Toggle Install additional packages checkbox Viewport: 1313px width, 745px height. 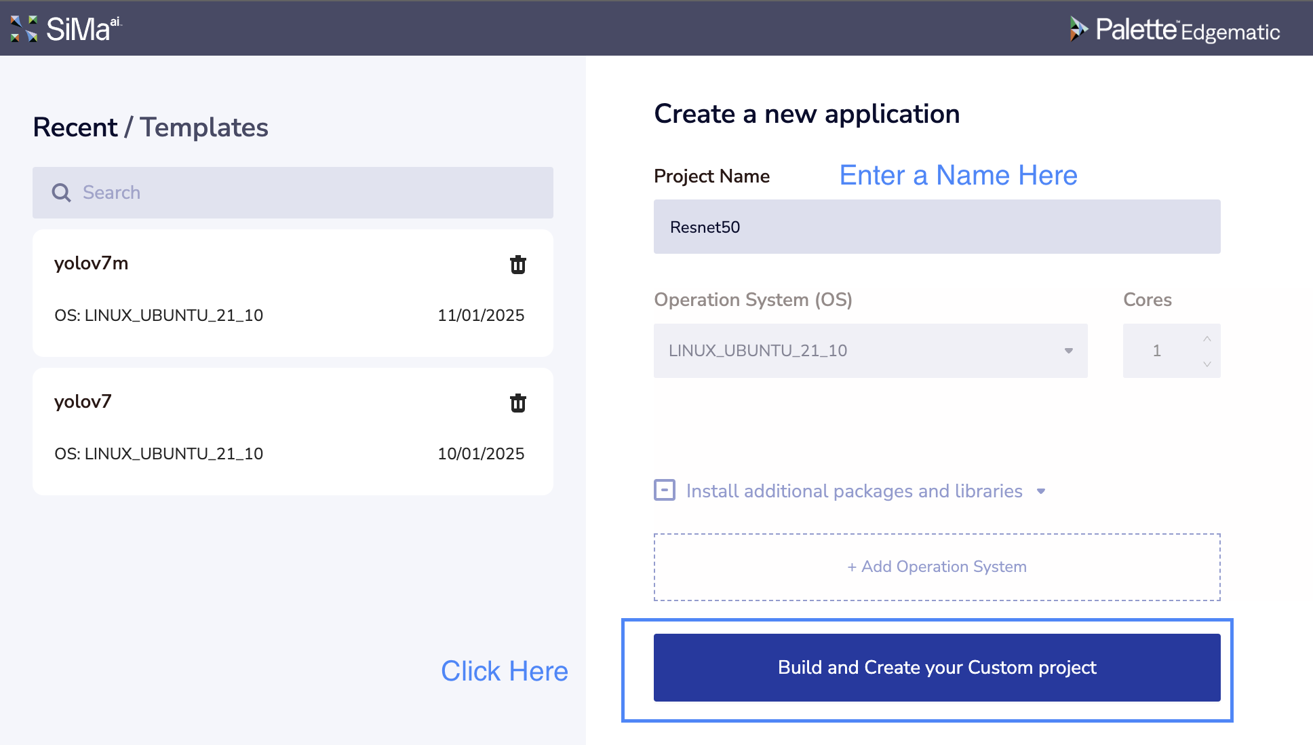tap(664, 490)
